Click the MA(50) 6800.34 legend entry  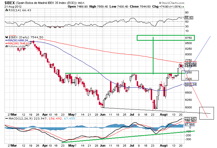tap(17, 40)
